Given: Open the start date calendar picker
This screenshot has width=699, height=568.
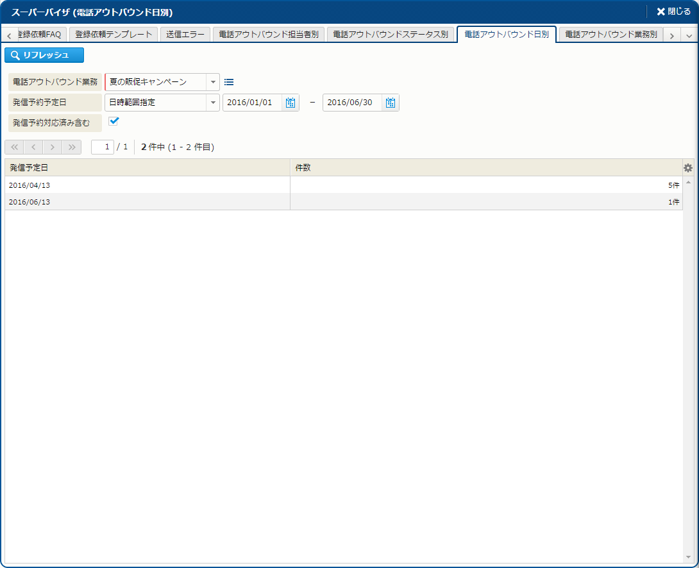Looking at the screenshot, I should (x=291, y=103).
